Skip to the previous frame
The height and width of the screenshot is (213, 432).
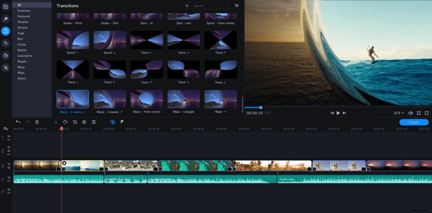332,113
